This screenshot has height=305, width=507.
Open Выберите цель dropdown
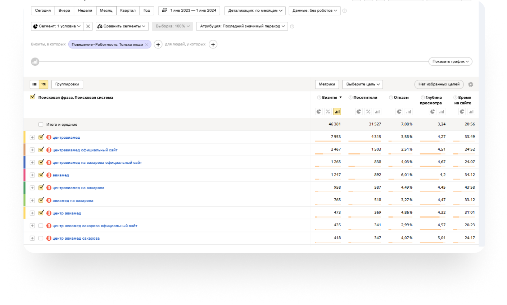pyautogui.click(x=363, y=84)
